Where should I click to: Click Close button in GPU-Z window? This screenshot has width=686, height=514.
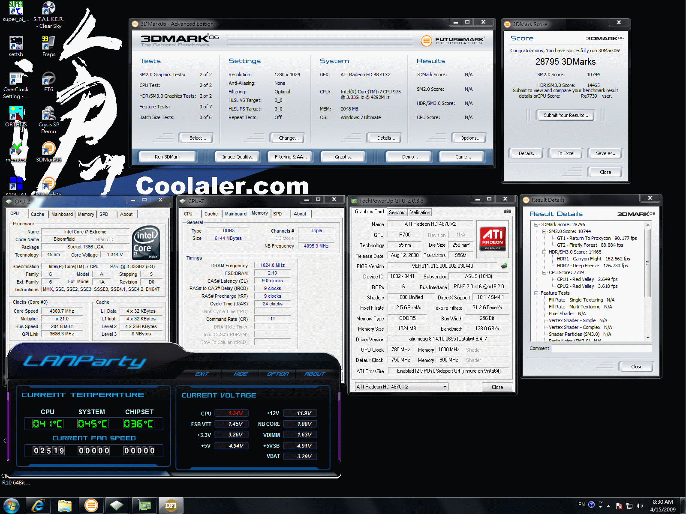[497, 387]
